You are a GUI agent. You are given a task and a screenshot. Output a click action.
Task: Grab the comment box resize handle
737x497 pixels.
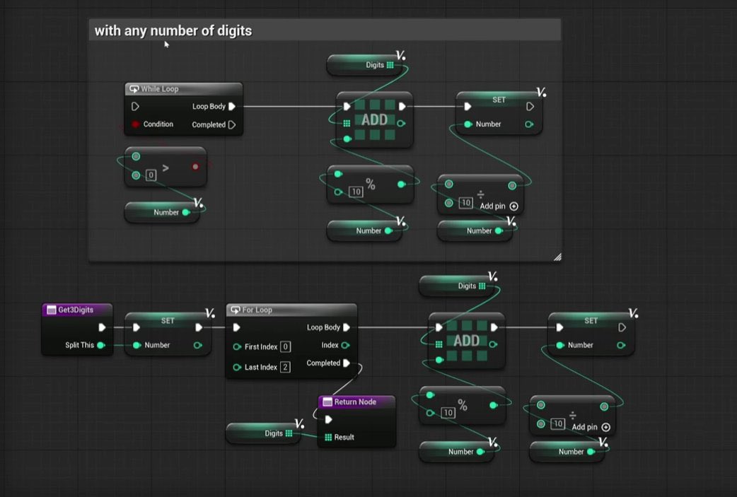click(557, 257)
